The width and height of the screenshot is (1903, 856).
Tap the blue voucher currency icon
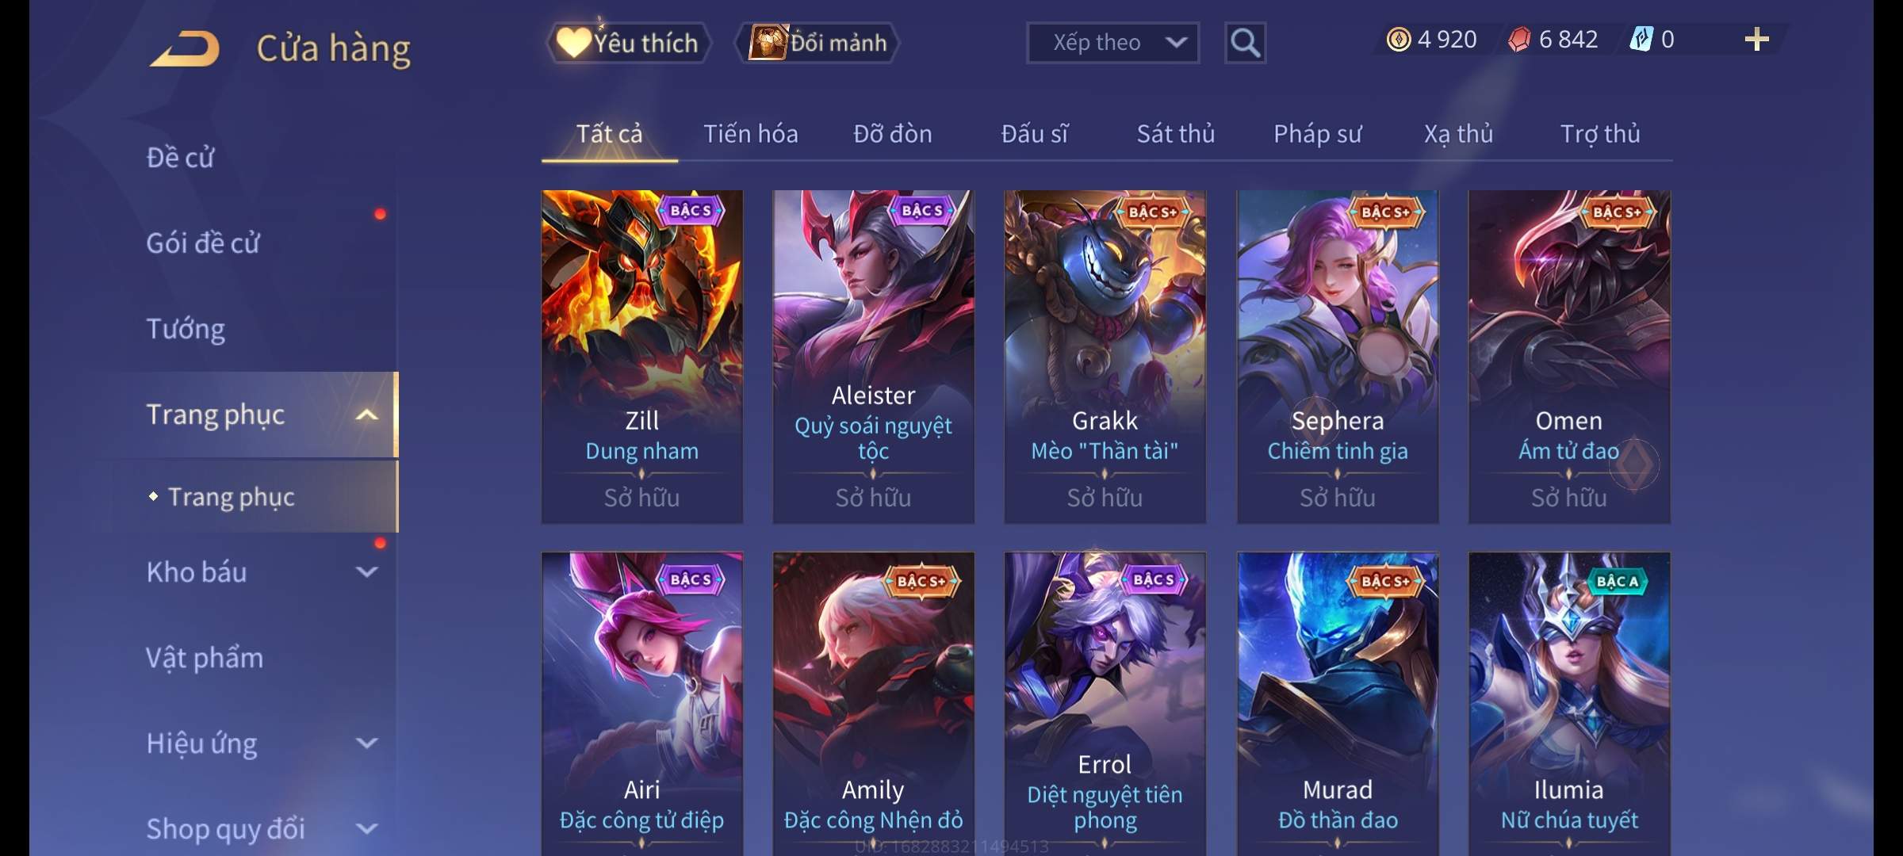(x=1641, y=40)
